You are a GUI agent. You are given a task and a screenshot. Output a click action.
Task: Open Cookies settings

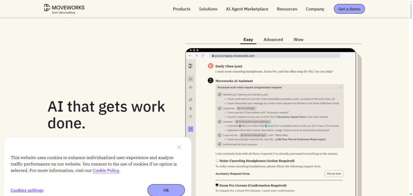[x=27, y=190]
